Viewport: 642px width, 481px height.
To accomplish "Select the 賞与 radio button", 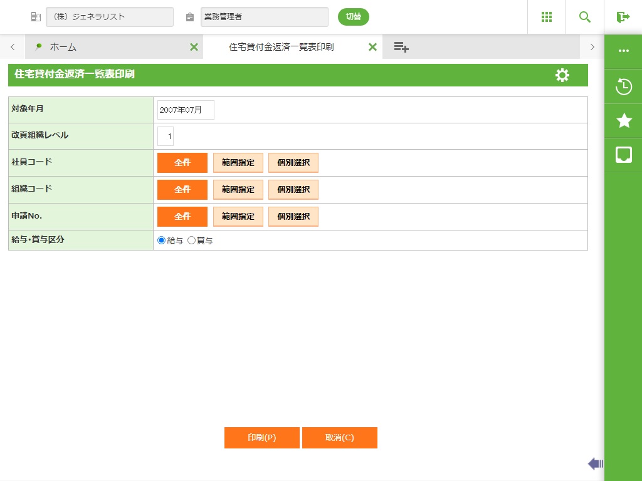I will click(x=192, y=240).
